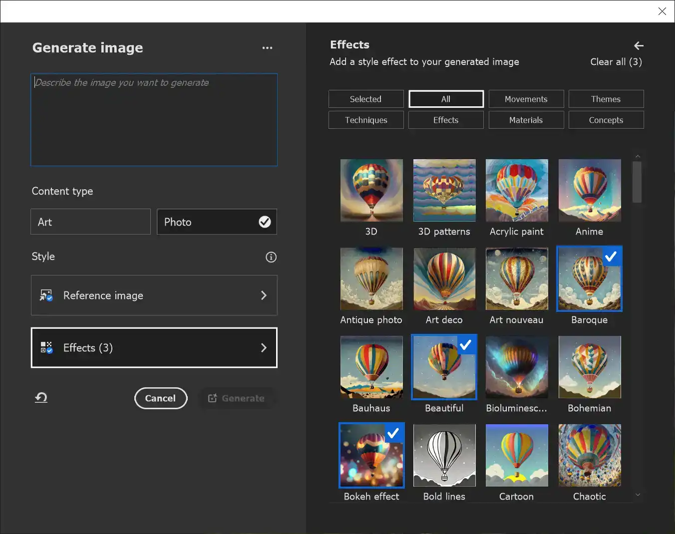Click the Reference image picture icon
Image resolution: width=675 pixels, height=534 pixels.
click(45, 295)
